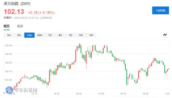This screenshot has width=172, height=98.
Task: Choose the 4H interval
Action: pos(60,35)
